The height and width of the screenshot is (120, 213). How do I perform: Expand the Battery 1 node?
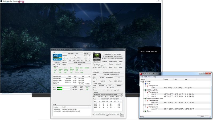coord(143,111)
